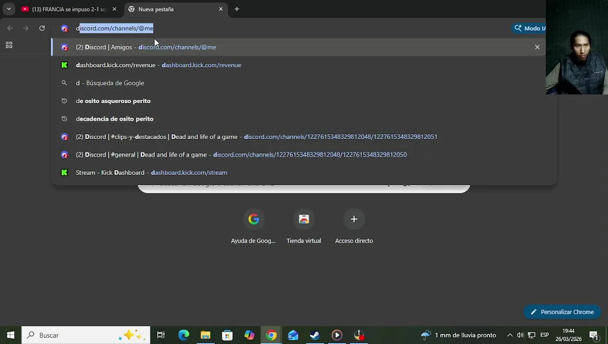Click inside the address bar URL text
Screen dimensions: 608x344
tap(115, 28)
